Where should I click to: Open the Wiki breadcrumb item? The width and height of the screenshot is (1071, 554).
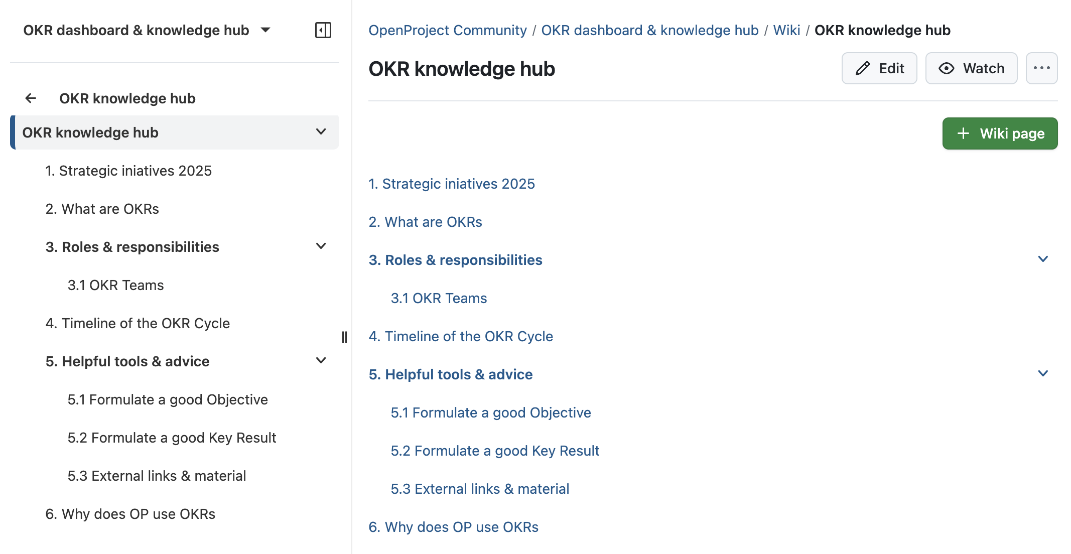pos(786,30)
